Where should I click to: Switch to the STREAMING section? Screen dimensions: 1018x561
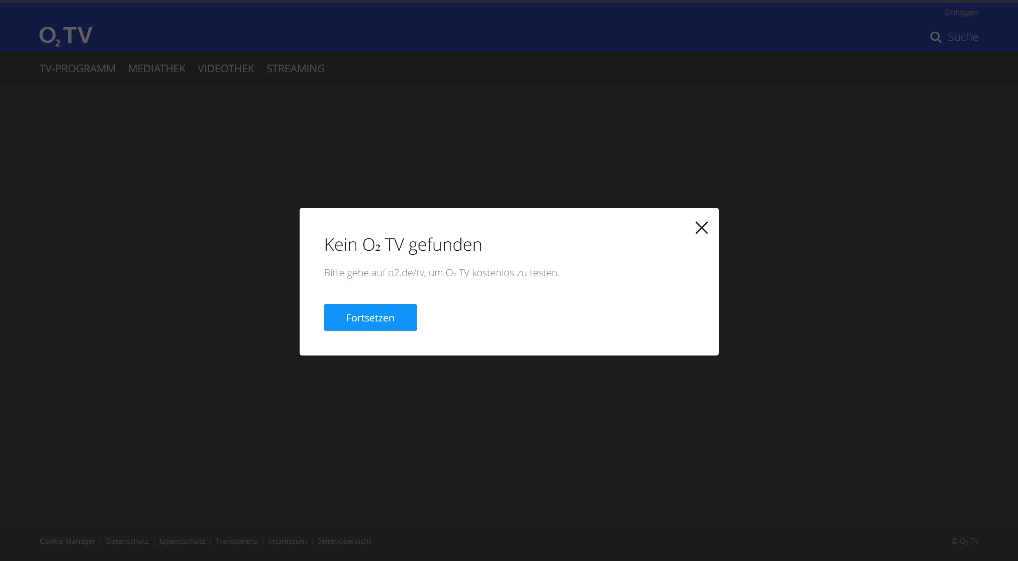point(295,69)
